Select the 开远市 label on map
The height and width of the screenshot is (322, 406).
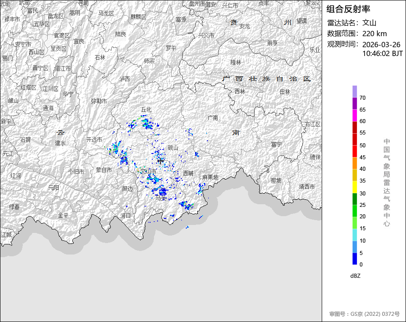(x=94, y=139)
